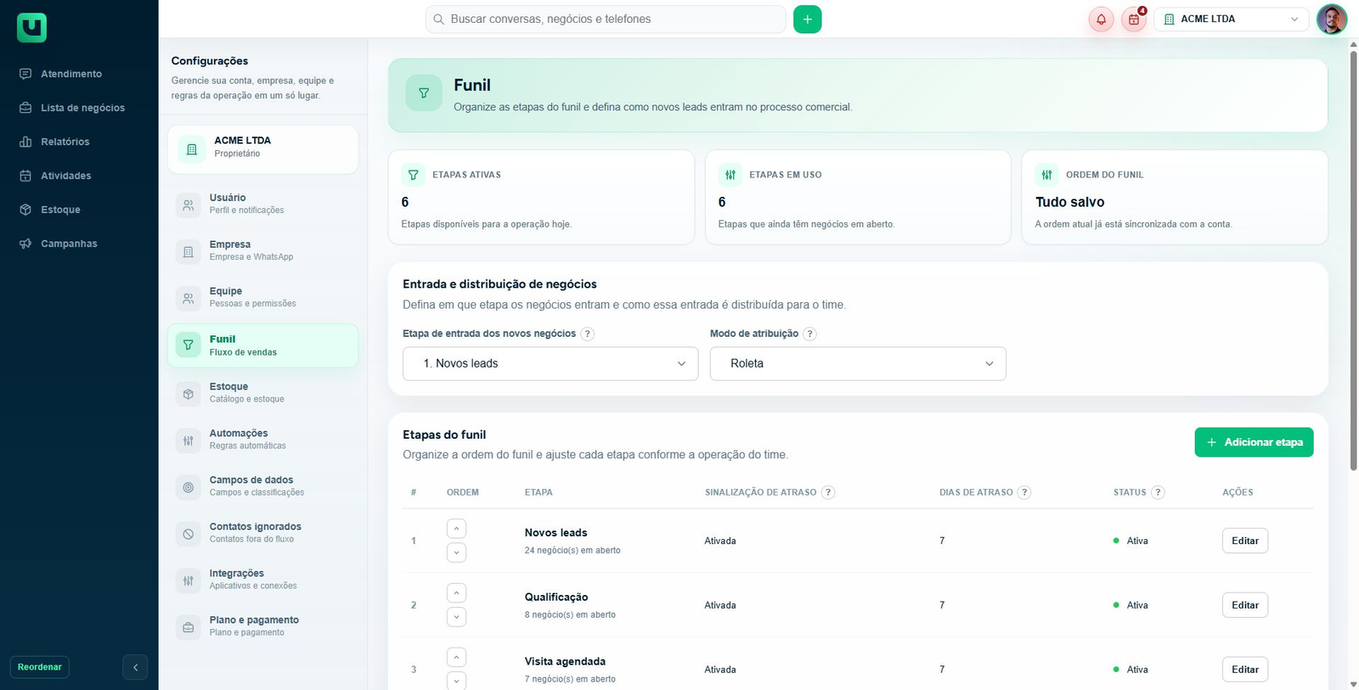This screenshot has height=690, width=1359.
Task: Move Qualificação stage up
Action: (456, 593)
